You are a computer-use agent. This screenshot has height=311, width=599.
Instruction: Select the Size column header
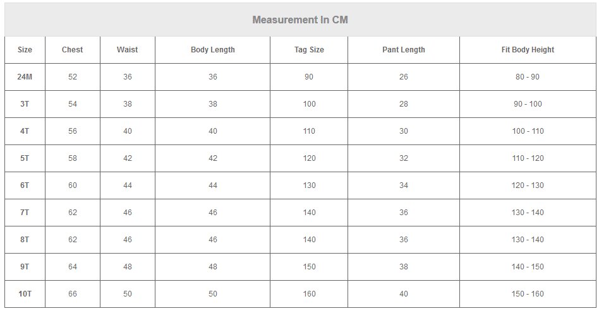[25, 50]
